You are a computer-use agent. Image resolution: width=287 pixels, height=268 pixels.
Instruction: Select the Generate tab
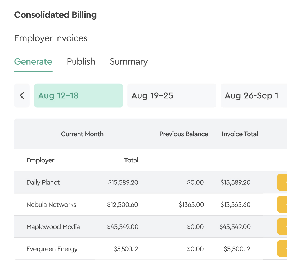tap(33, 61)
